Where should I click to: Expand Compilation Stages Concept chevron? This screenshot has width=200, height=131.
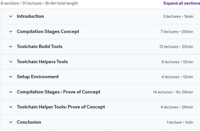pyautogui.click(x=11, y=31)
